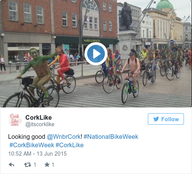Viewport: 192px width, 174px height.
Task: Click the favorite count number
Action: pyautogui.click(x=53, y=165)
